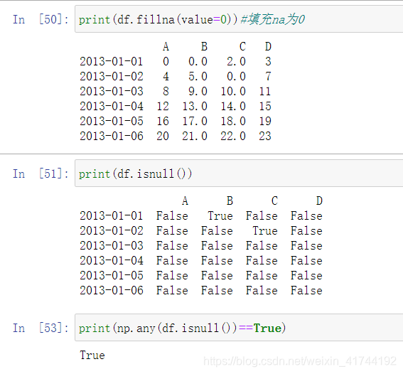Click the Chinese comment in cell 50
This screenshot has height=374, width=403.
click(x=273, y=19)
